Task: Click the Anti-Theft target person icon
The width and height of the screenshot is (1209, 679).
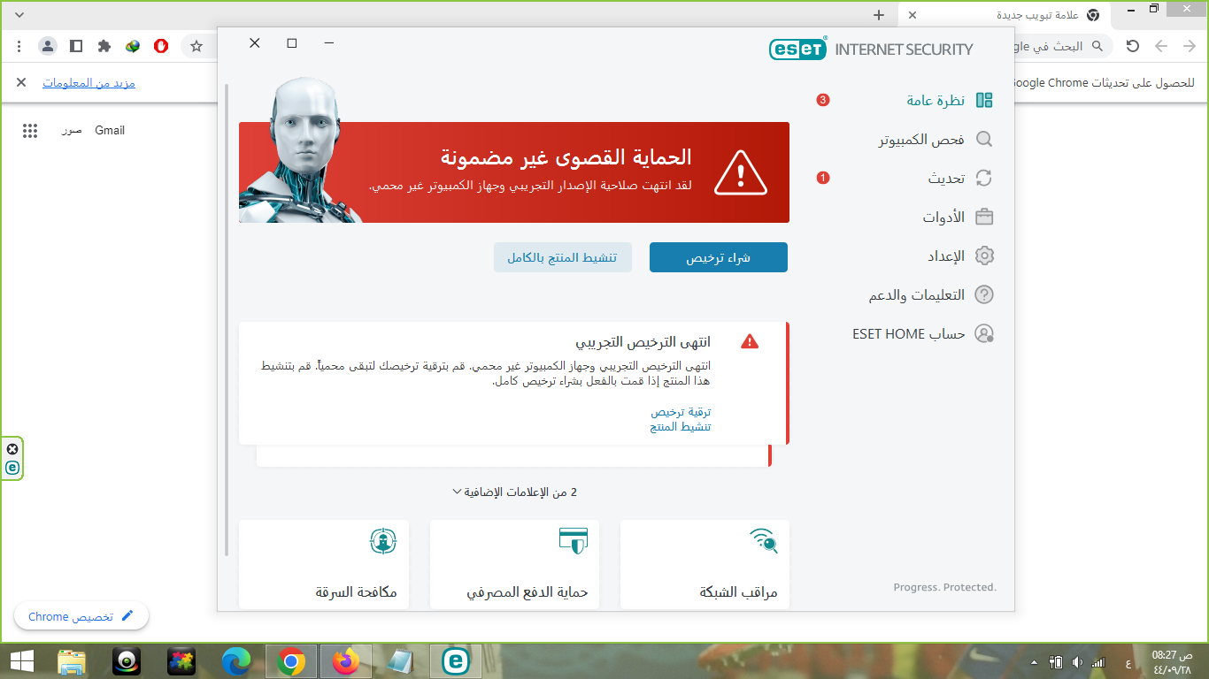Action: pos(383,540)
